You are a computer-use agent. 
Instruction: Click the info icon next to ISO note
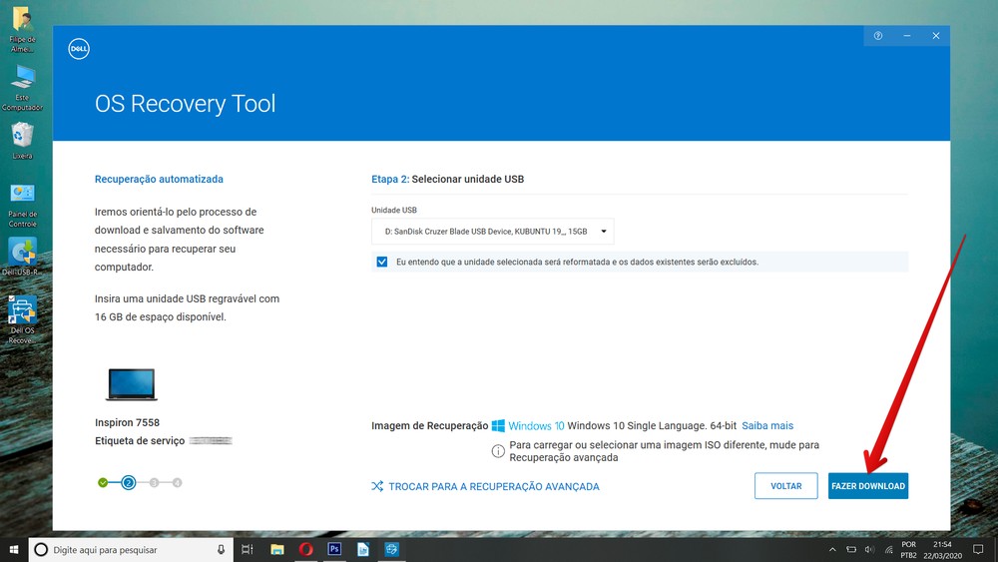498,450
